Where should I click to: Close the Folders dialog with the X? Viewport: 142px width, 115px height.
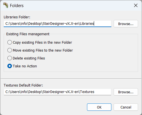pos(136,5)
